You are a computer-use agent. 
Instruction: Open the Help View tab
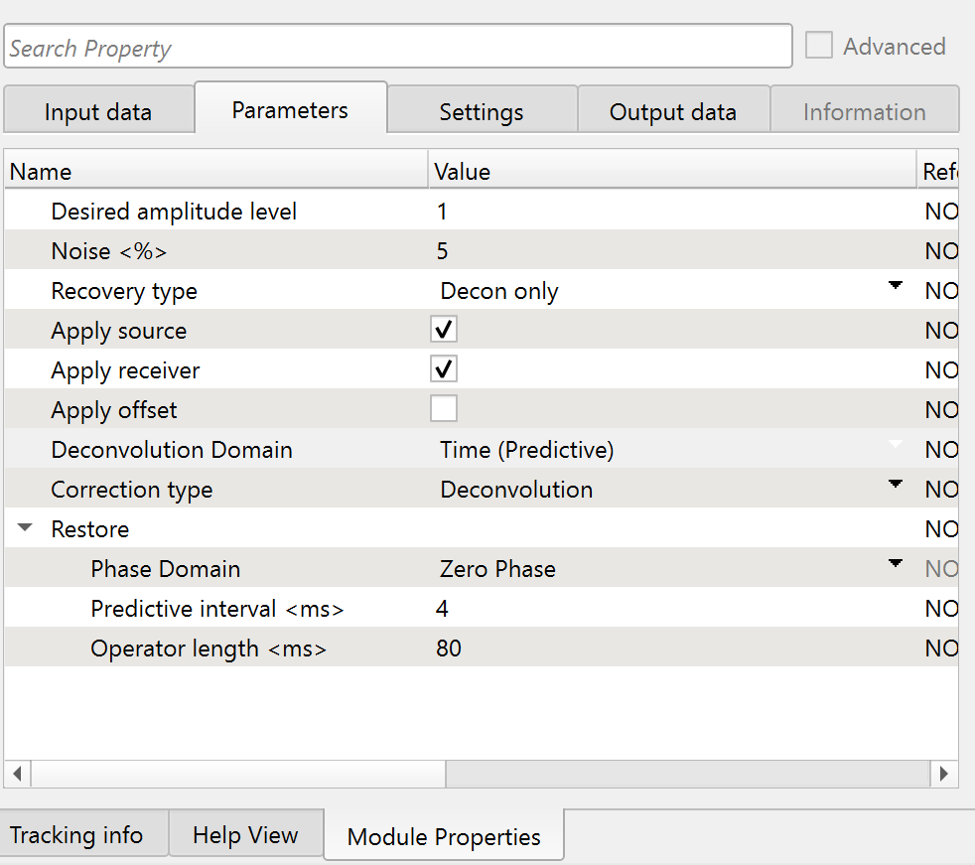pyautogui.click(x=245, y=835)
